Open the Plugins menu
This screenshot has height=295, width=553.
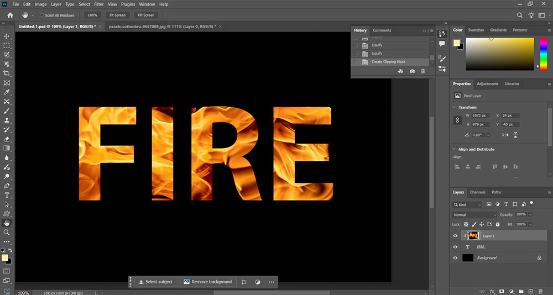point(128,4)
